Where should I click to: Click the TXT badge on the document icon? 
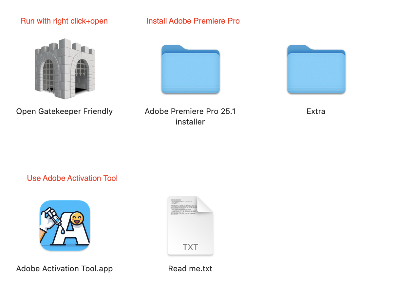190,246
